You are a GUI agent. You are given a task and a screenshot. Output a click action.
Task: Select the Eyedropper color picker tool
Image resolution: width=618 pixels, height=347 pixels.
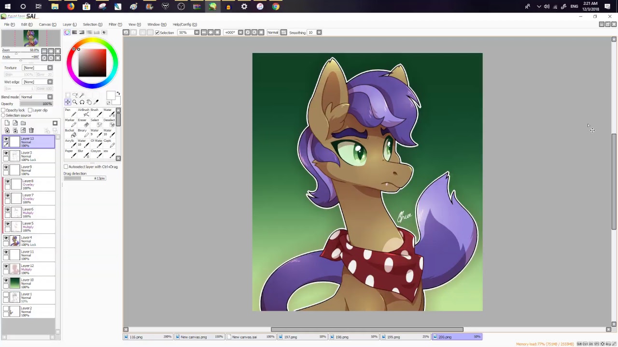[96, 102]
